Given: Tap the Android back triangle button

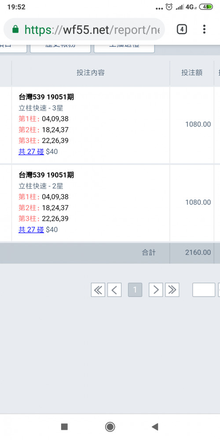Looking at the screenshot, I should pyautogui.click(x=155, y=427).
